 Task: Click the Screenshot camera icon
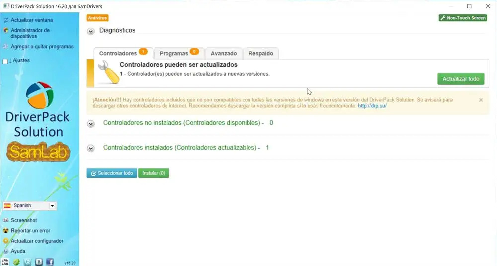pos(5,220)
